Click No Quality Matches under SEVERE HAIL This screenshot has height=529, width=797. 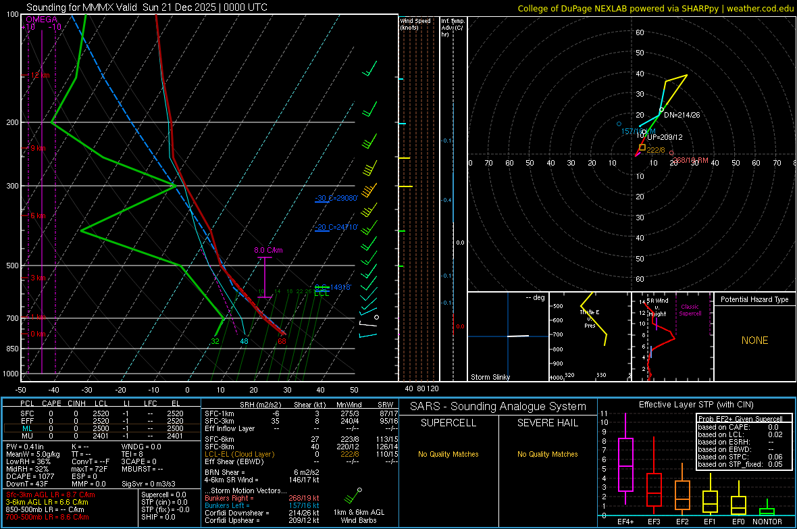[x=547, y=454]
